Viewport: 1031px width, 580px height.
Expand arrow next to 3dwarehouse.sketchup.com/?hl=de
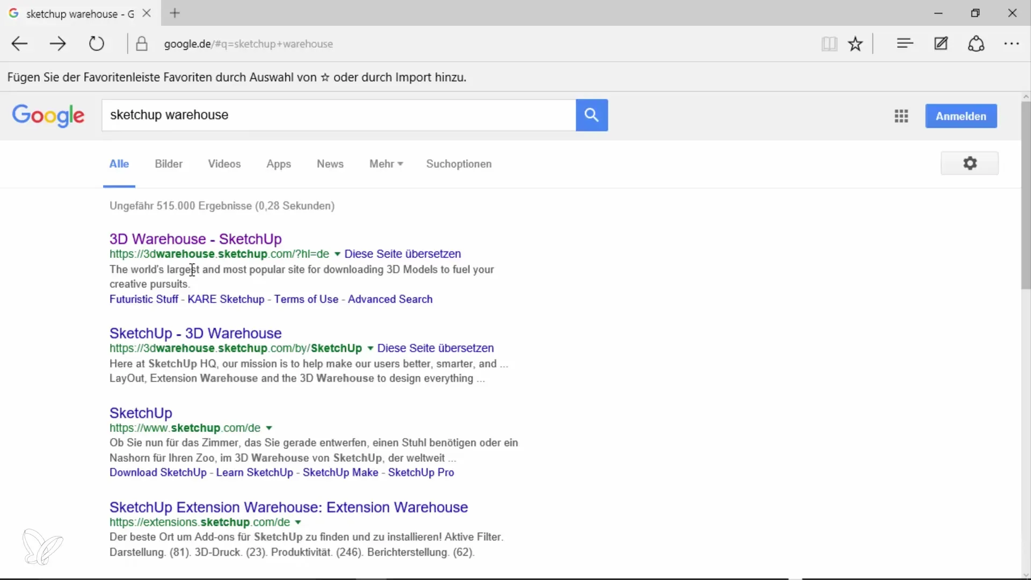click(x=337, y=254)
